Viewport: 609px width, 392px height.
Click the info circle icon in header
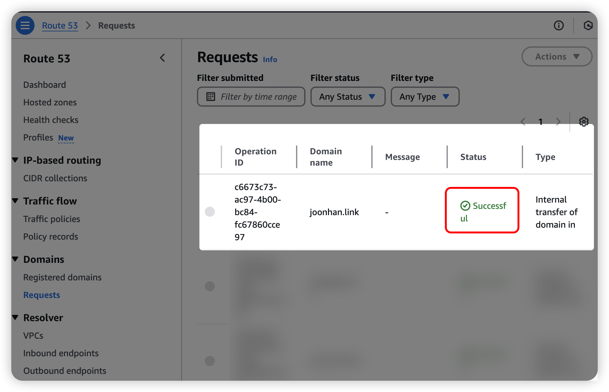tap(559, 25)
